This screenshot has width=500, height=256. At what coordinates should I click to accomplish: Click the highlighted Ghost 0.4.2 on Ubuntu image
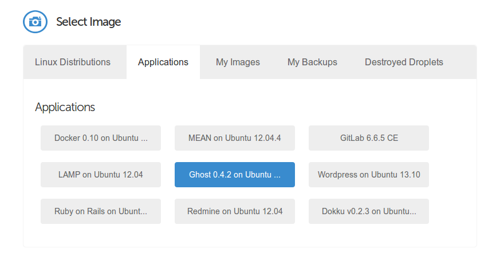[x=235, y=175]
